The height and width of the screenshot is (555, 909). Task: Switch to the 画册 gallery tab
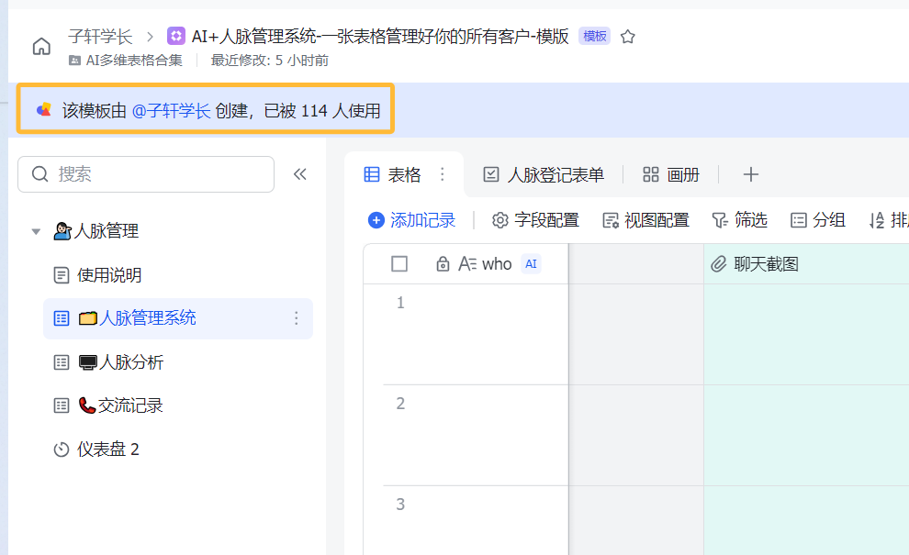tap(671, 174)
